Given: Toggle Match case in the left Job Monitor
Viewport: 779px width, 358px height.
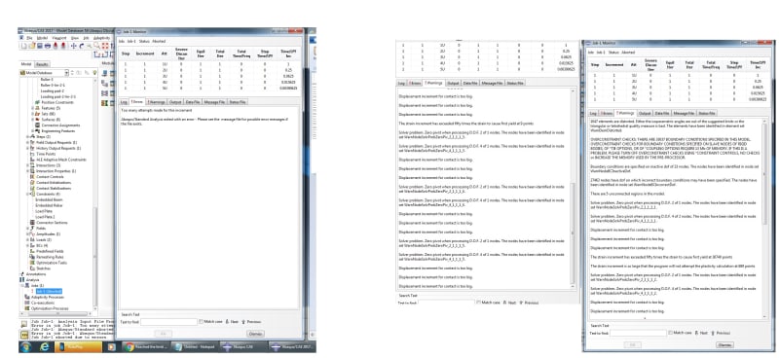Looking at the screenshot, I should (x=202, y=322).
